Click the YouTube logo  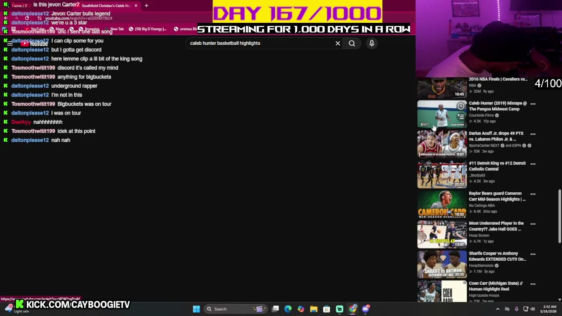(x=34, y=43)
